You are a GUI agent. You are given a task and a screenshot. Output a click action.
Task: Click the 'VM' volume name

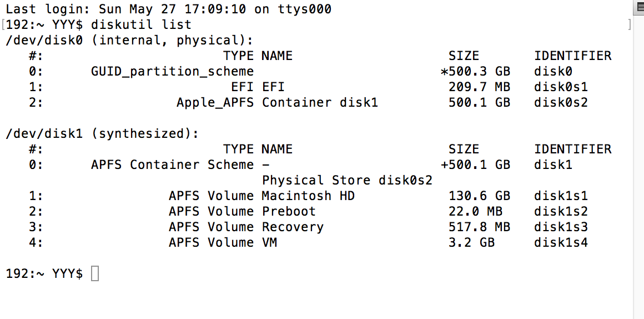point(269,243)
